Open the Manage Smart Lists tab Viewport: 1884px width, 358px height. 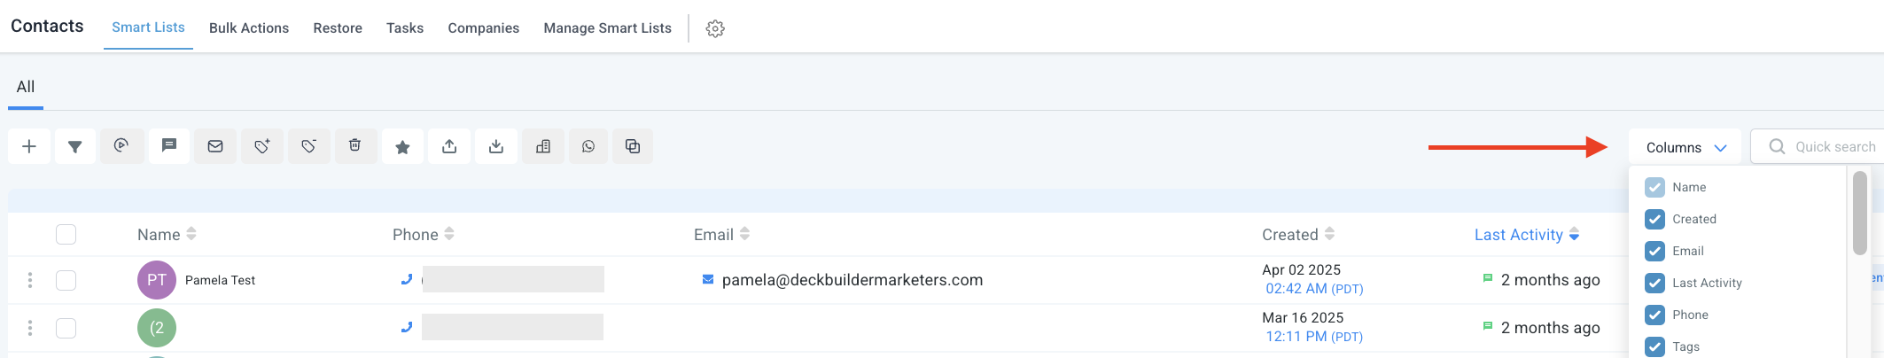point(607,28)
